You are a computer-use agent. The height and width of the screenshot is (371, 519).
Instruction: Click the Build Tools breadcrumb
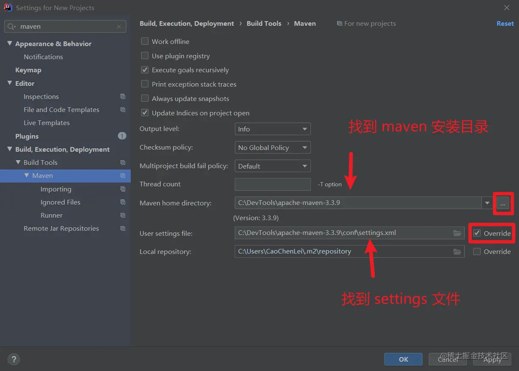264,24
